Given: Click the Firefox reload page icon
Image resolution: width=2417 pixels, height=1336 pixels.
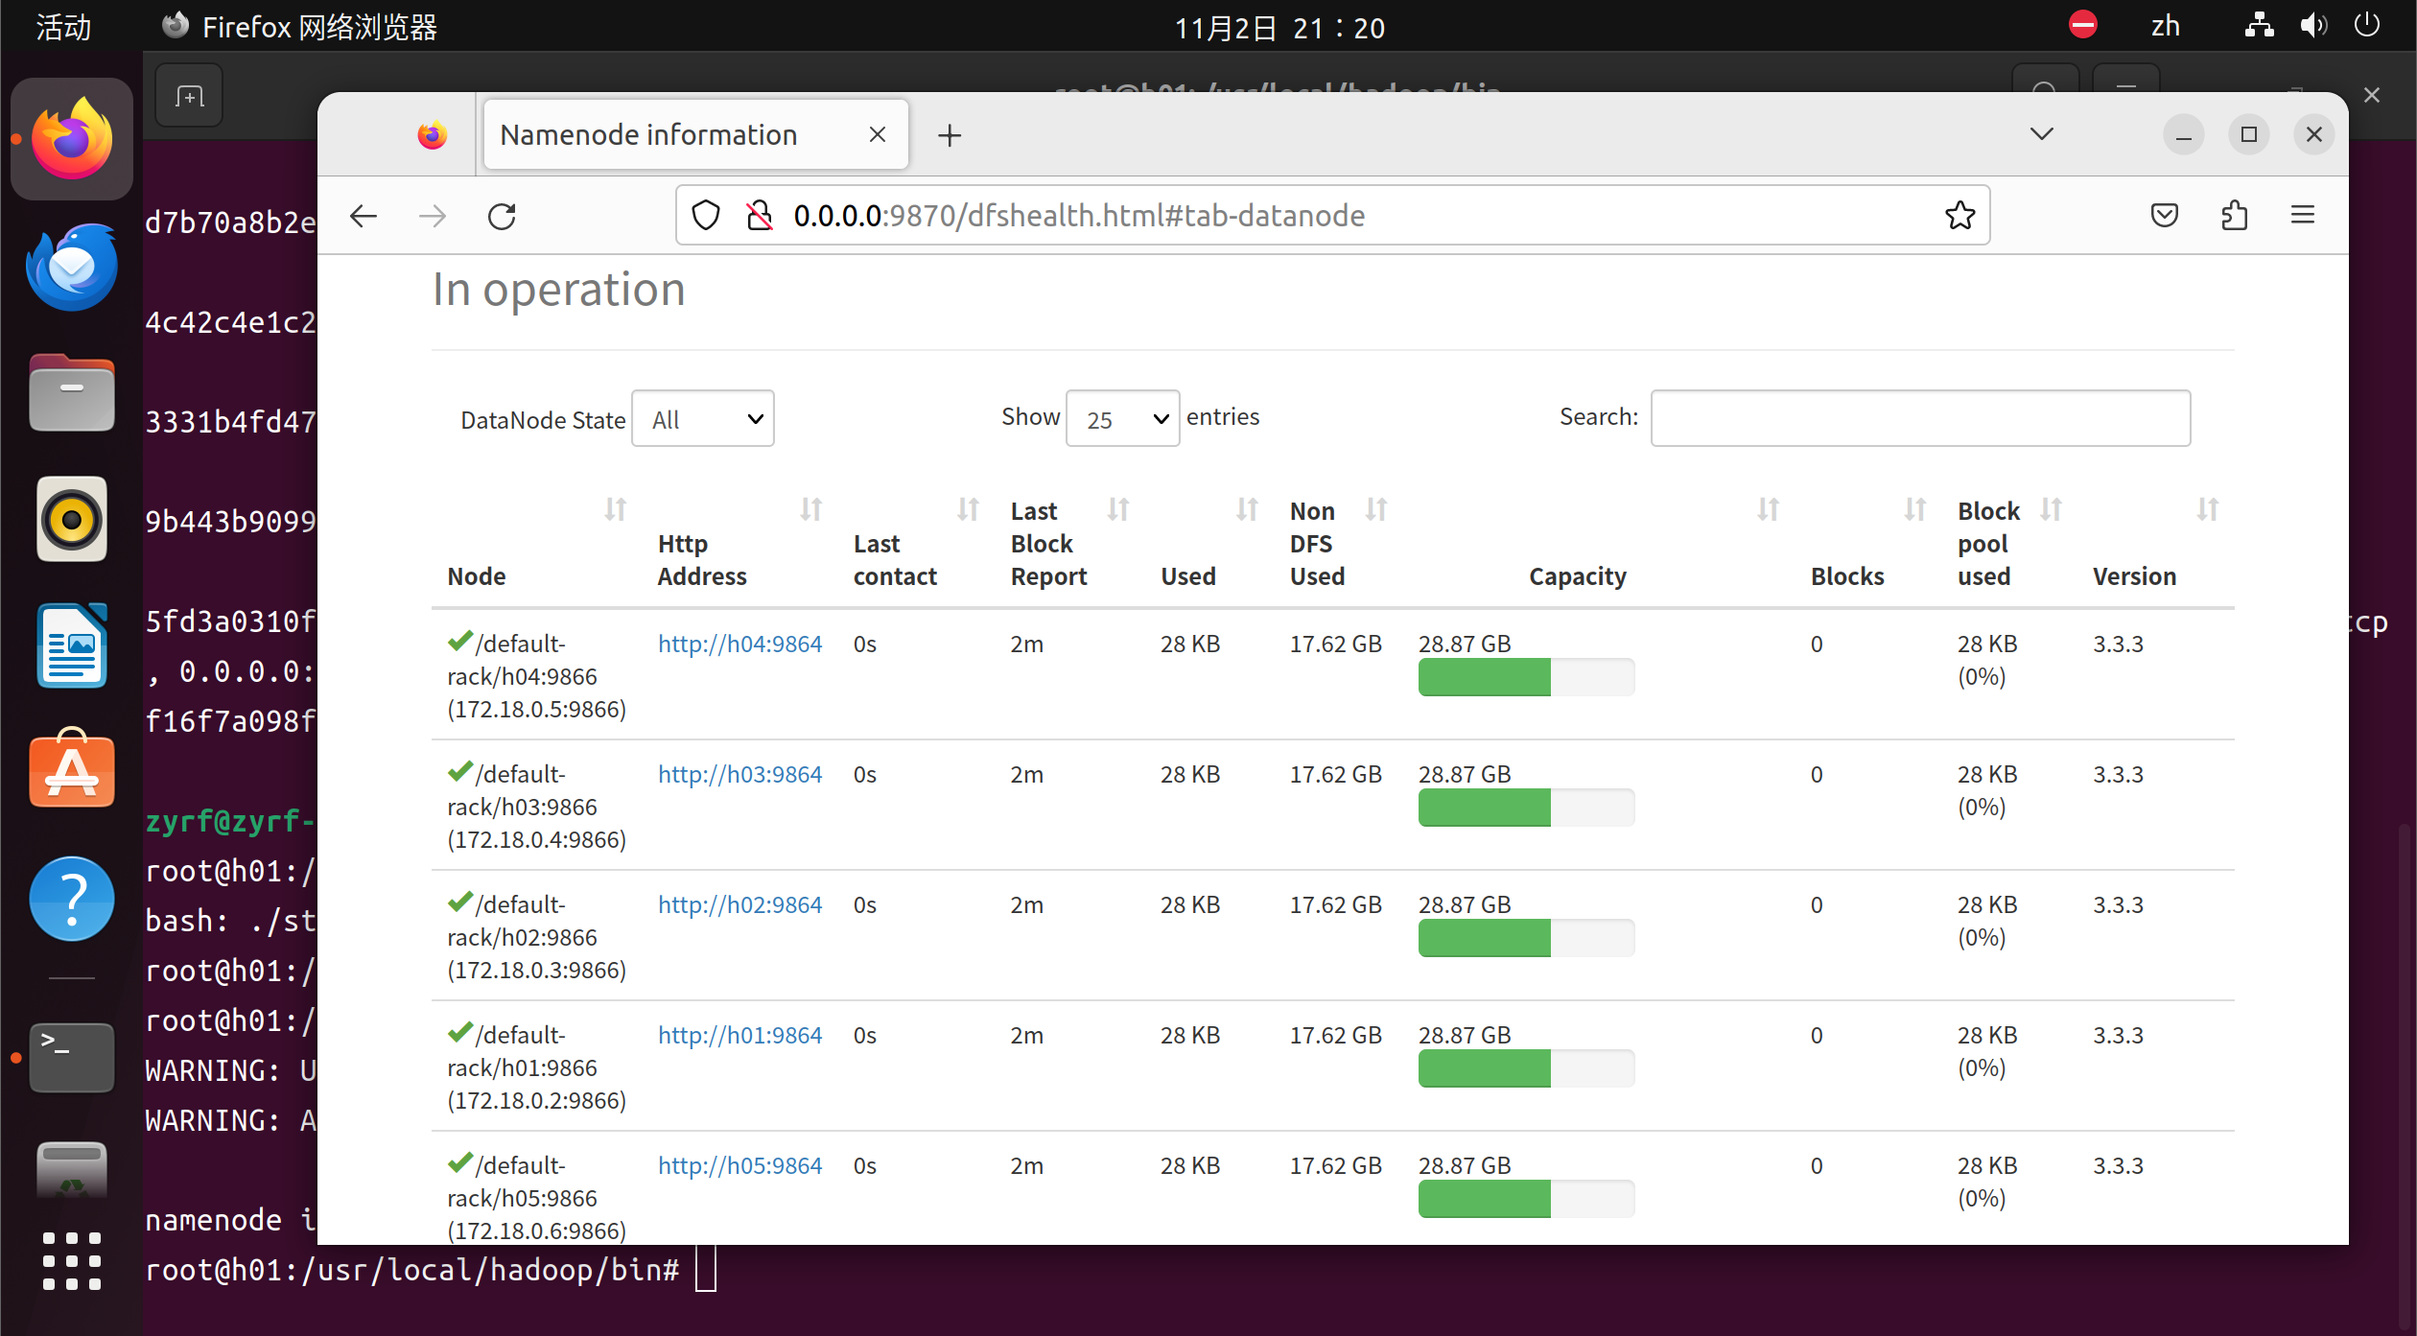Looking at the screenshot, I should click(x=502, y=216).
